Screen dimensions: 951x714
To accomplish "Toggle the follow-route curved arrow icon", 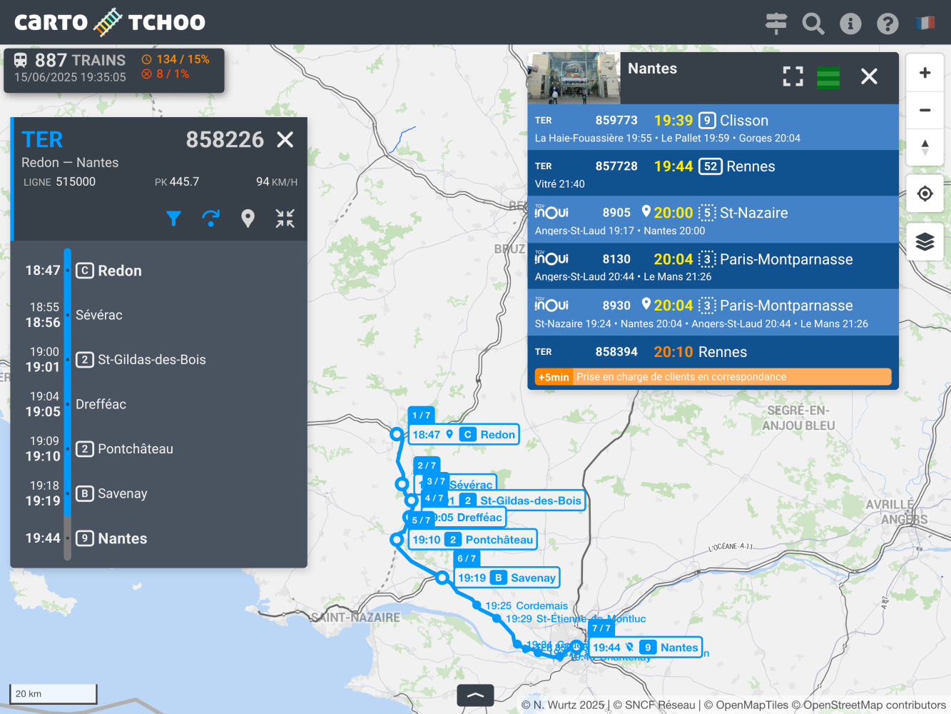I will click(210, 218).
